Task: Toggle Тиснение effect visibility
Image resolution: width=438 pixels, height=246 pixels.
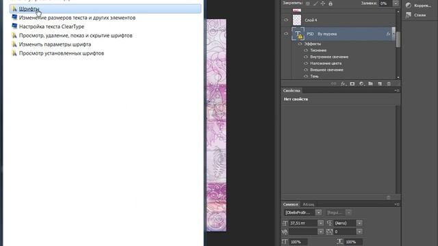Action: tap(306, 50)
